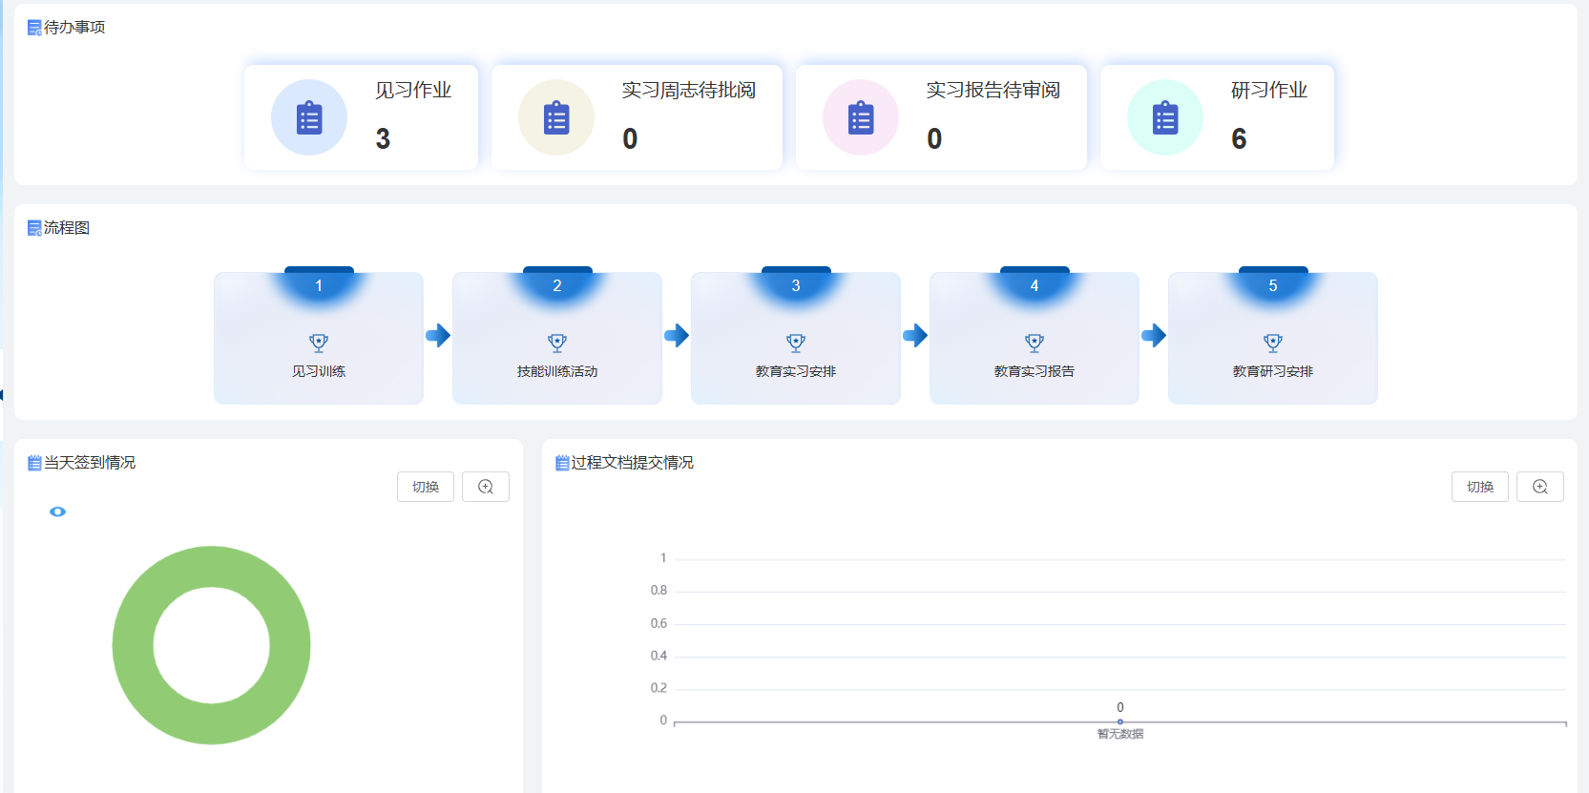Click the 流程图 section header icon
The image size is (1589, 793).
point(34,228)
